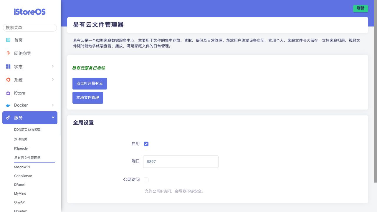Viewport: 377px width, 212px height.
Task: Open the KSpeeder service page
Action: [22, 148]
